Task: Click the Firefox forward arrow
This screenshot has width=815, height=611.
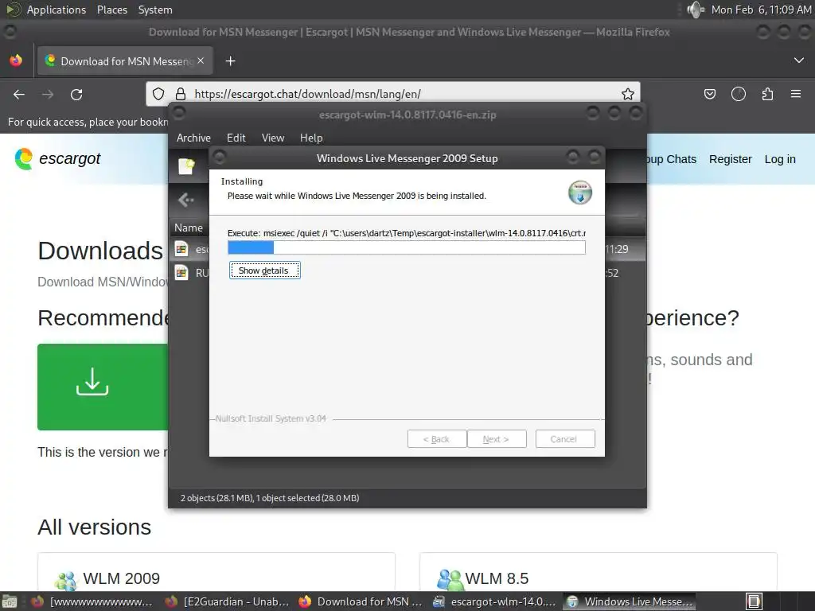Action: [48, 95]
